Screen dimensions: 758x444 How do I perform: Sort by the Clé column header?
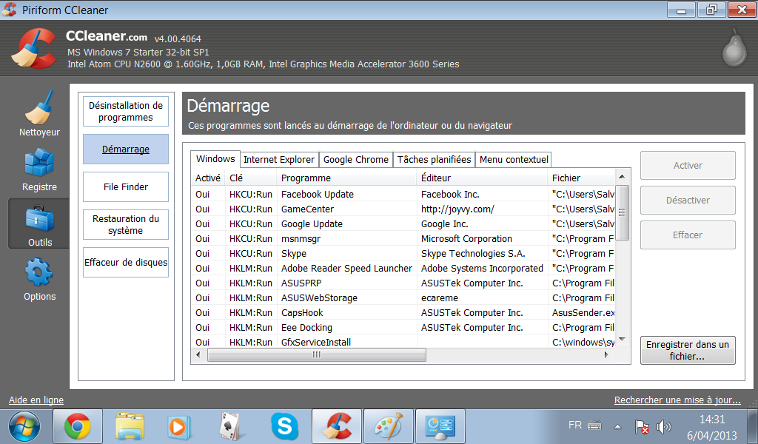pos(251,178)
